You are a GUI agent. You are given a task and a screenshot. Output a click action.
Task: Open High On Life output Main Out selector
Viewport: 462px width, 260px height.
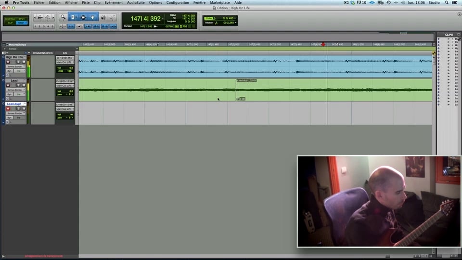tap(65, 62)
